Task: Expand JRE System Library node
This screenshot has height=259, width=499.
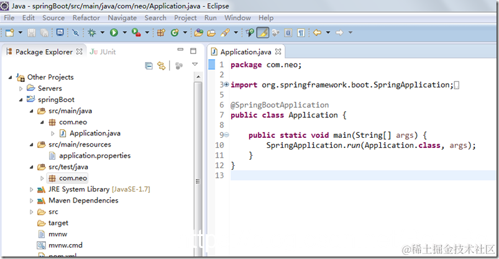Action: point(31,189)
